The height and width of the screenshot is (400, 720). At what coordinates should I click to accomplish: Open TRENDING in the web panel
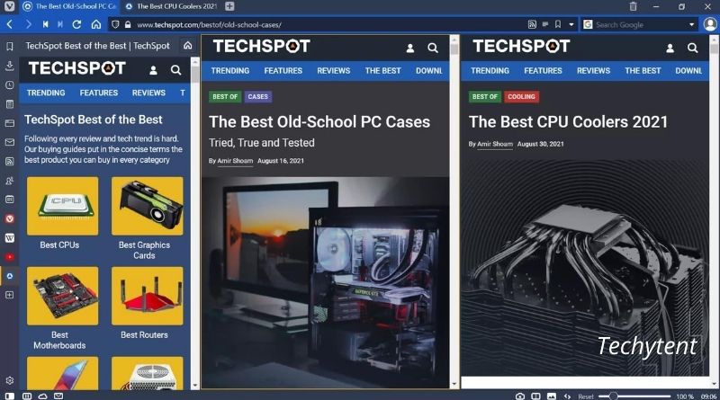click(x=46, y=93)
